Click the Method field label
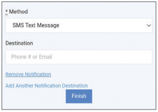Image resolution: width=158 pixels, height=112 pixels. click(x=18, y=11)
